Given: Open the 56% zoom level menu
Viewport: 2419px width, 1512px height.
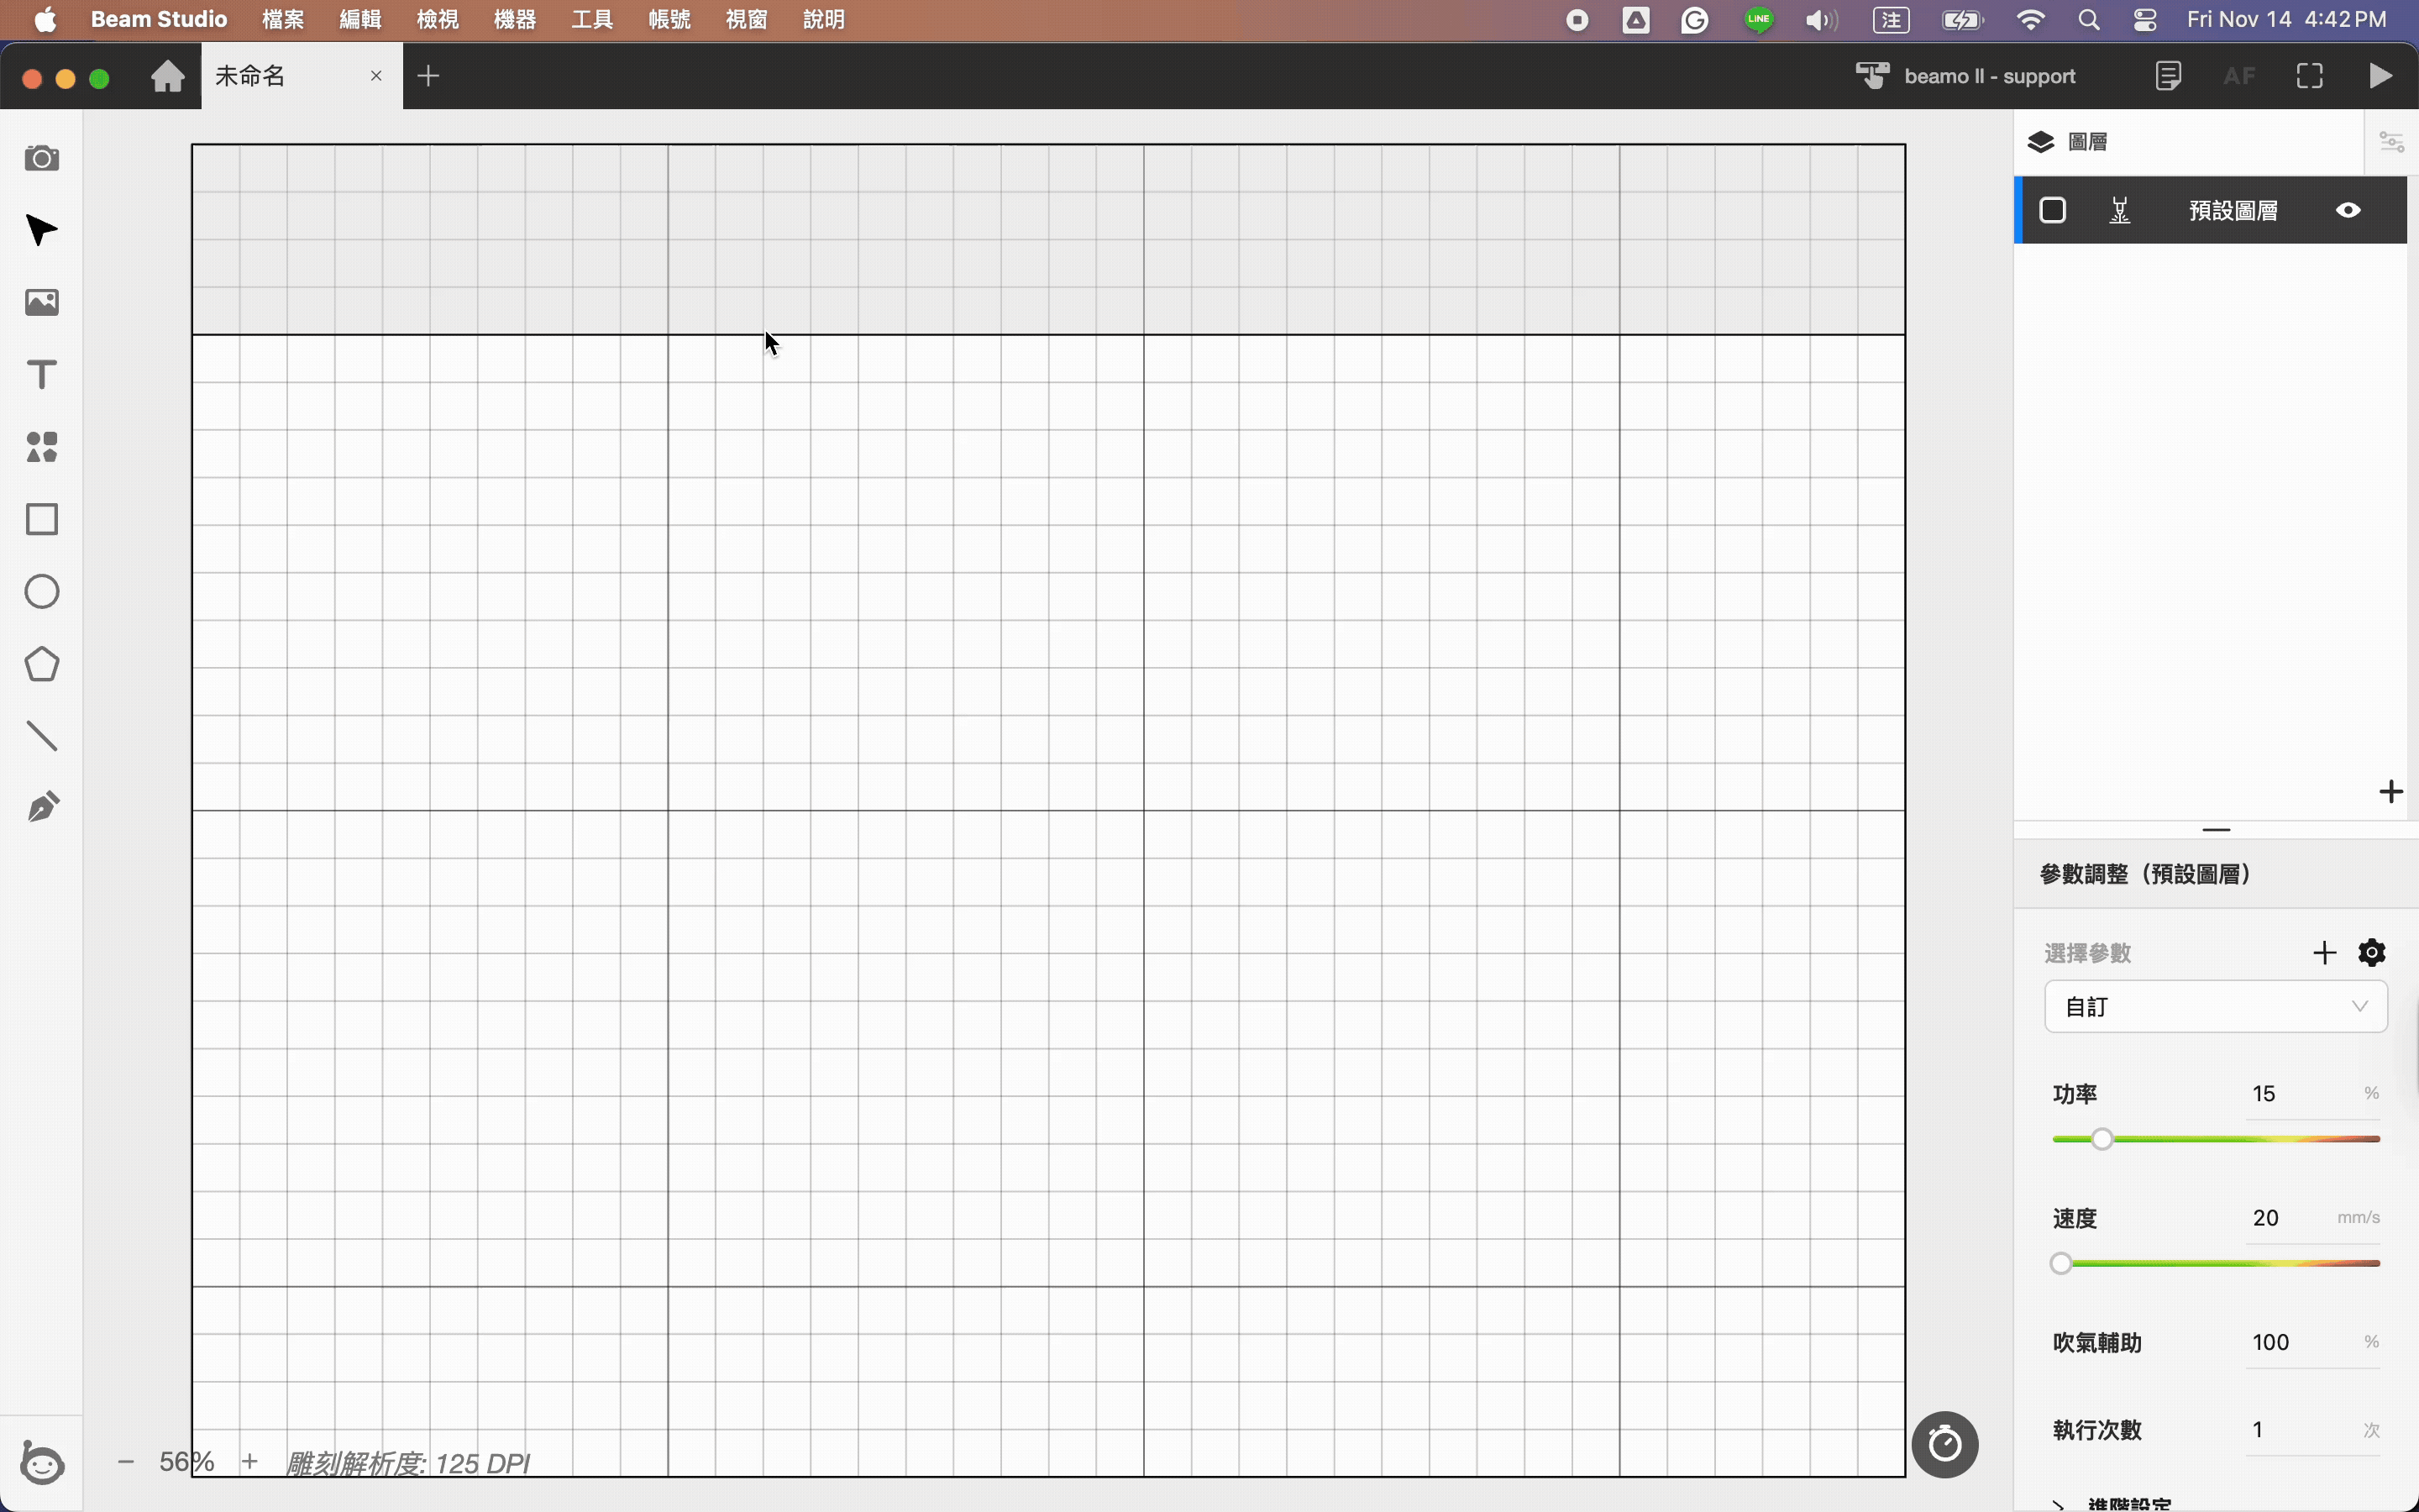Looking at the screenshot, I should coord(187,1462).
